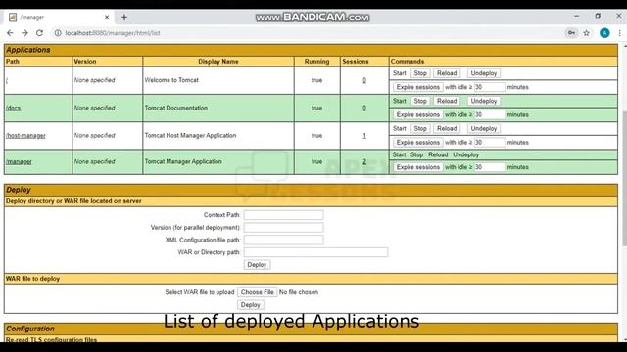Undeploy the Tomcat Host Manager Application

point(483,128)
